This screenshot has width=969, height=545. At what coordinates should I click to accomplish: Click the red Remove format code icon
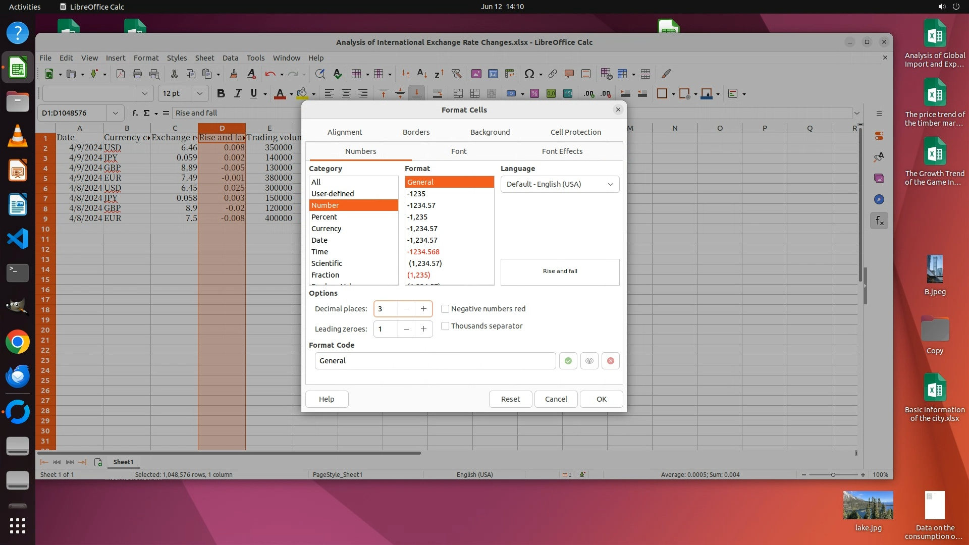[x=610, y=361]
